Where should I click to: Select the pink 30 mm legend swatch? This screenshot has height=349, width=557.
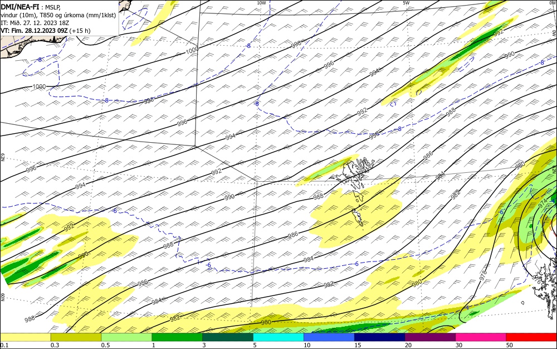pyautogui.click(x=481, y=337)
